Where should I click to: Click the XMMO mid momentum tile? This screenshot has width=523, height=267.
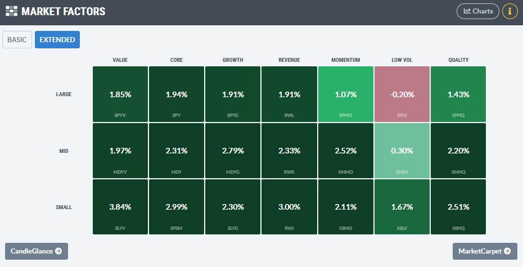(345, 151)
